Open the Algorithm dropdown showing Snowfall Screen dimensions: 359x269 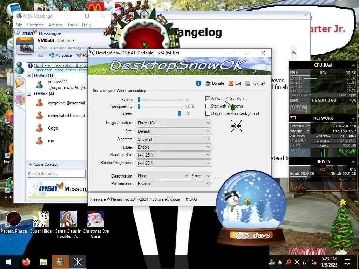pyautogui.click(x=174, y=139)
